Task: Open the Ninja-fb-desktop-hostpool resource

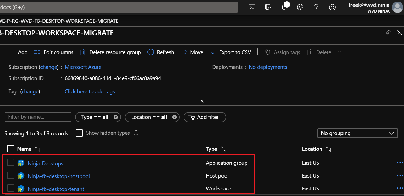Action: [x=59, y=176]
